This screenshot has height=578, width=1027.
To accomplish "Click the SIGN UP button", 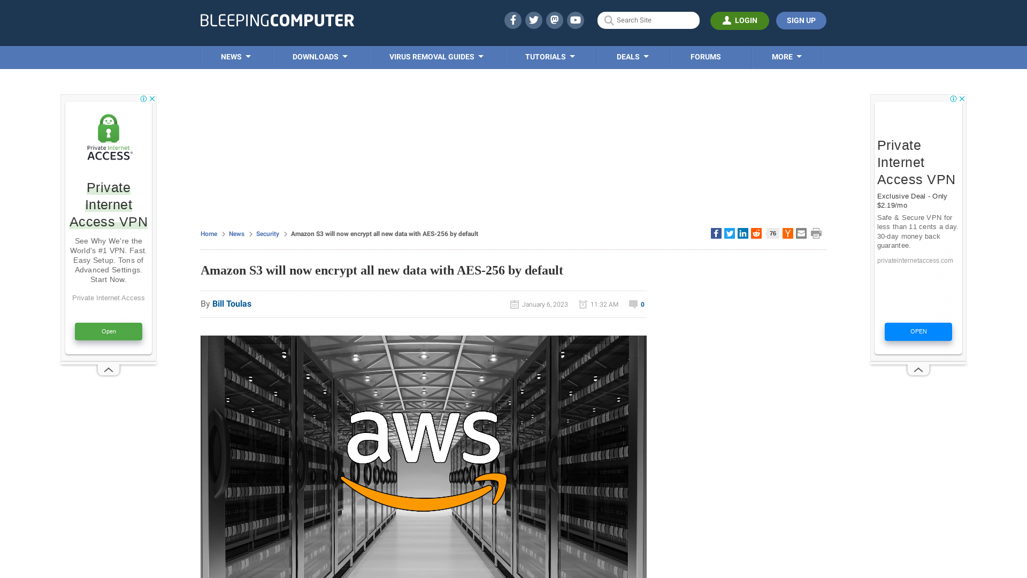I will (801, 20).
